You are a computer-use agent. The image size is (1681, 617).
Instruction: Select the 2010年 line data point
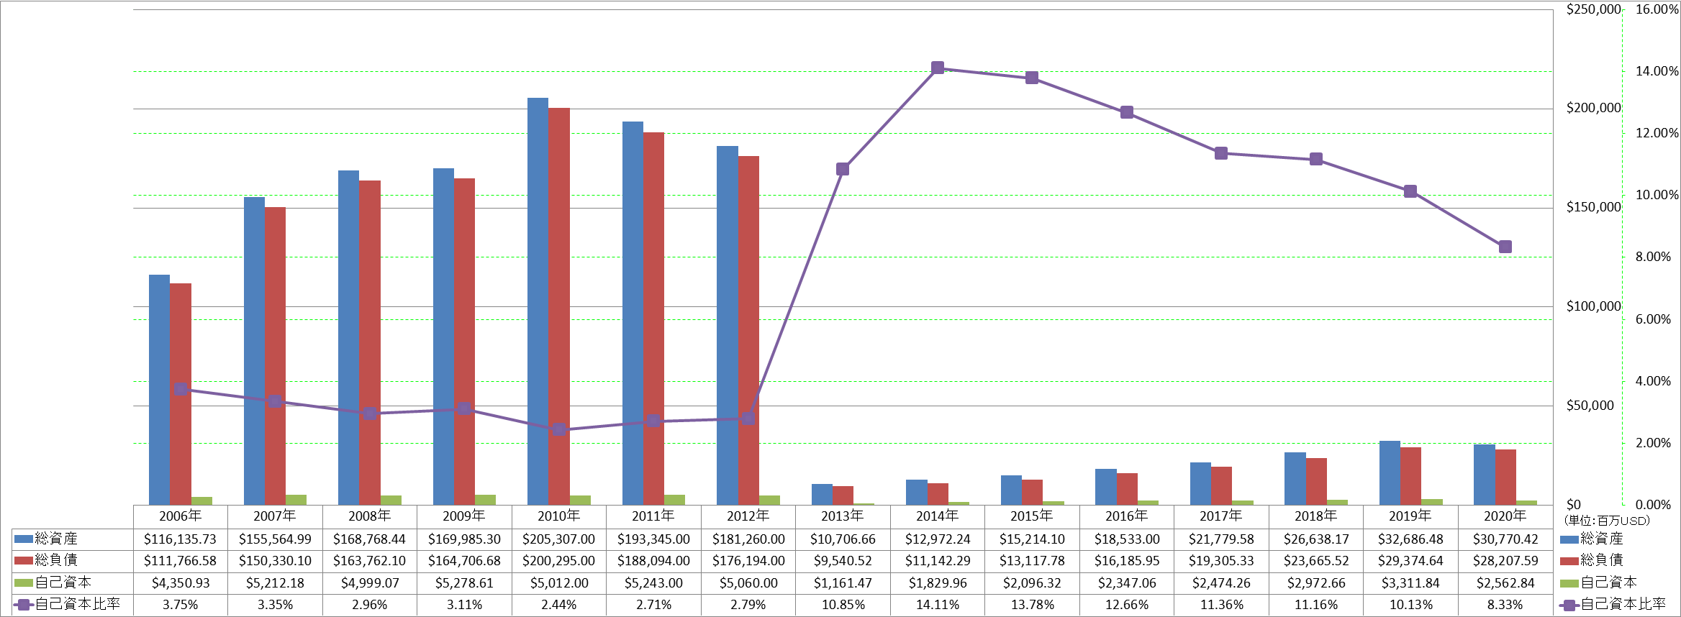click(x=558, y=429)
